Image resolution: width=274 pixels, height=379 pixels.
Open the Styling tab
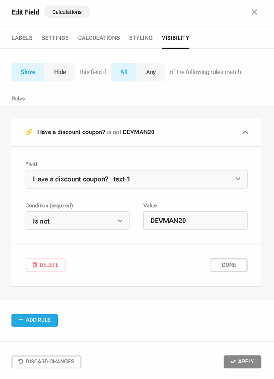click(x=141, y=38)
